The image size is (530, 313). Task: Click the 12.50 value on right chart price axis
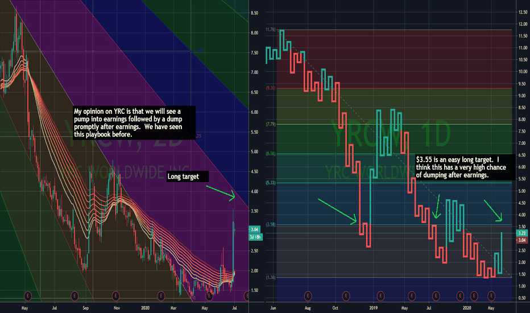pyautogui.click(x=523, y=12)
